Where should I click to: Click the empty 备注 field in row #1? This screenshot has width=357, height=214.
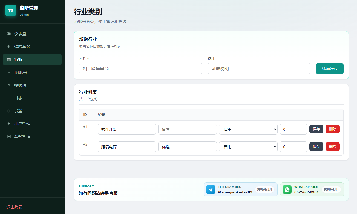pyautogui.click(x=188, y=129)
